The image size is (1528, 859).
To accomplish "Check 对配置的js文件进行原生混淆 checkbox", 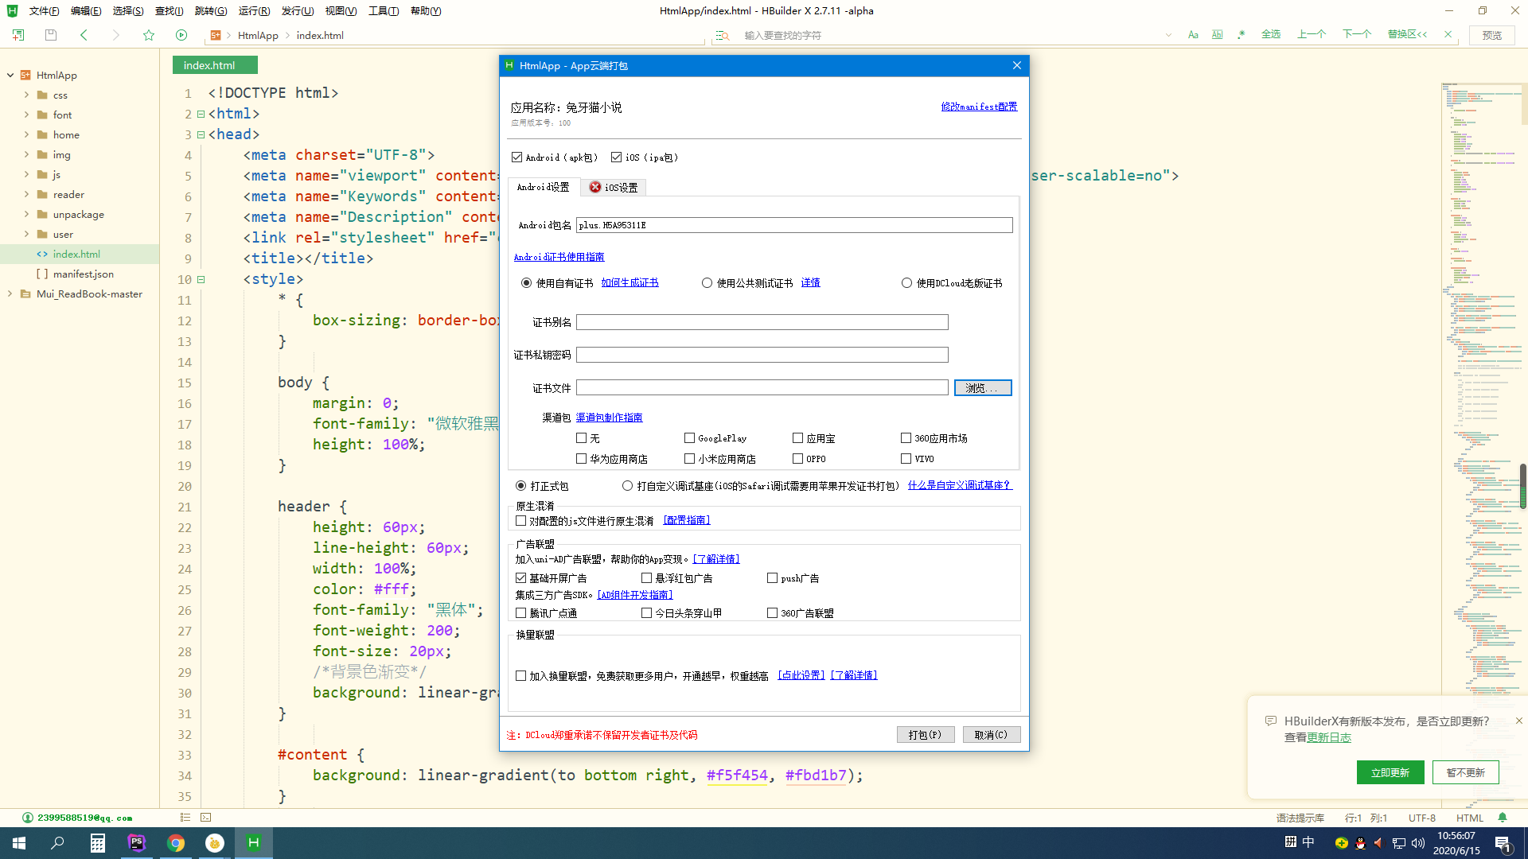I will (520, 521).
